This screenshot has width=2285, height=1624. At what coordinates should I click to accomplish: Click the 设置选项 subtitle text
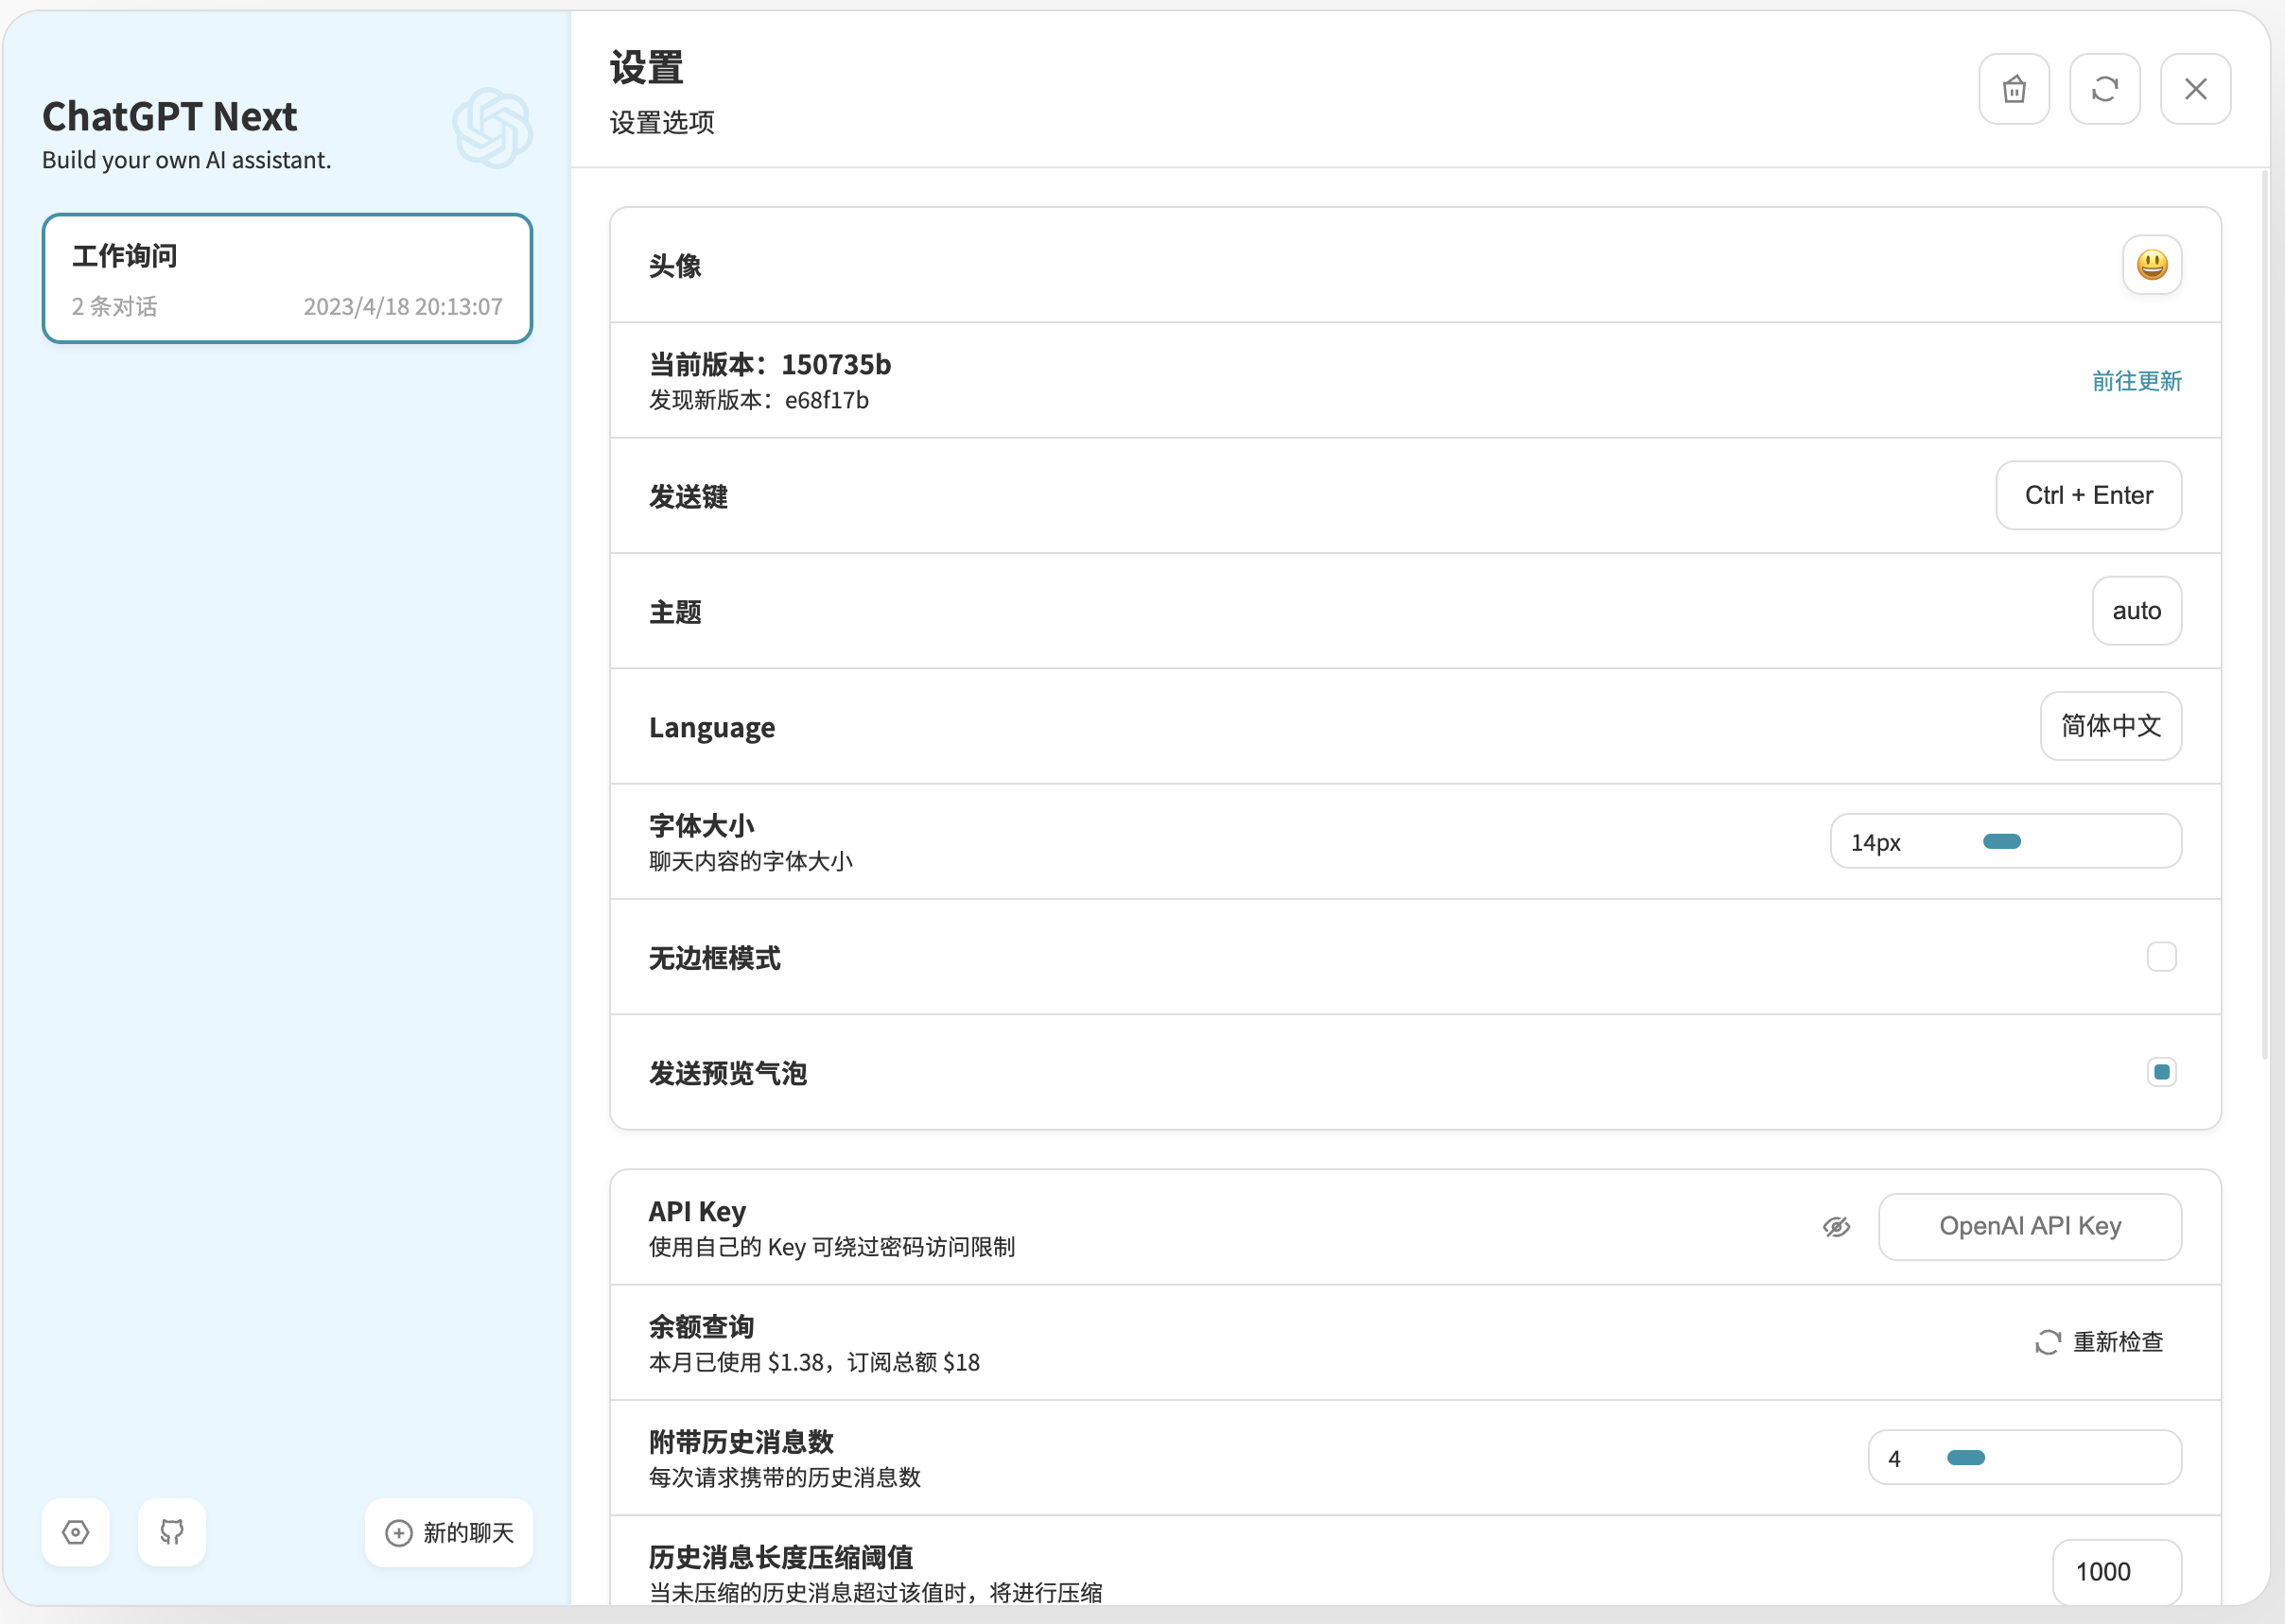[x=661, y=123]
